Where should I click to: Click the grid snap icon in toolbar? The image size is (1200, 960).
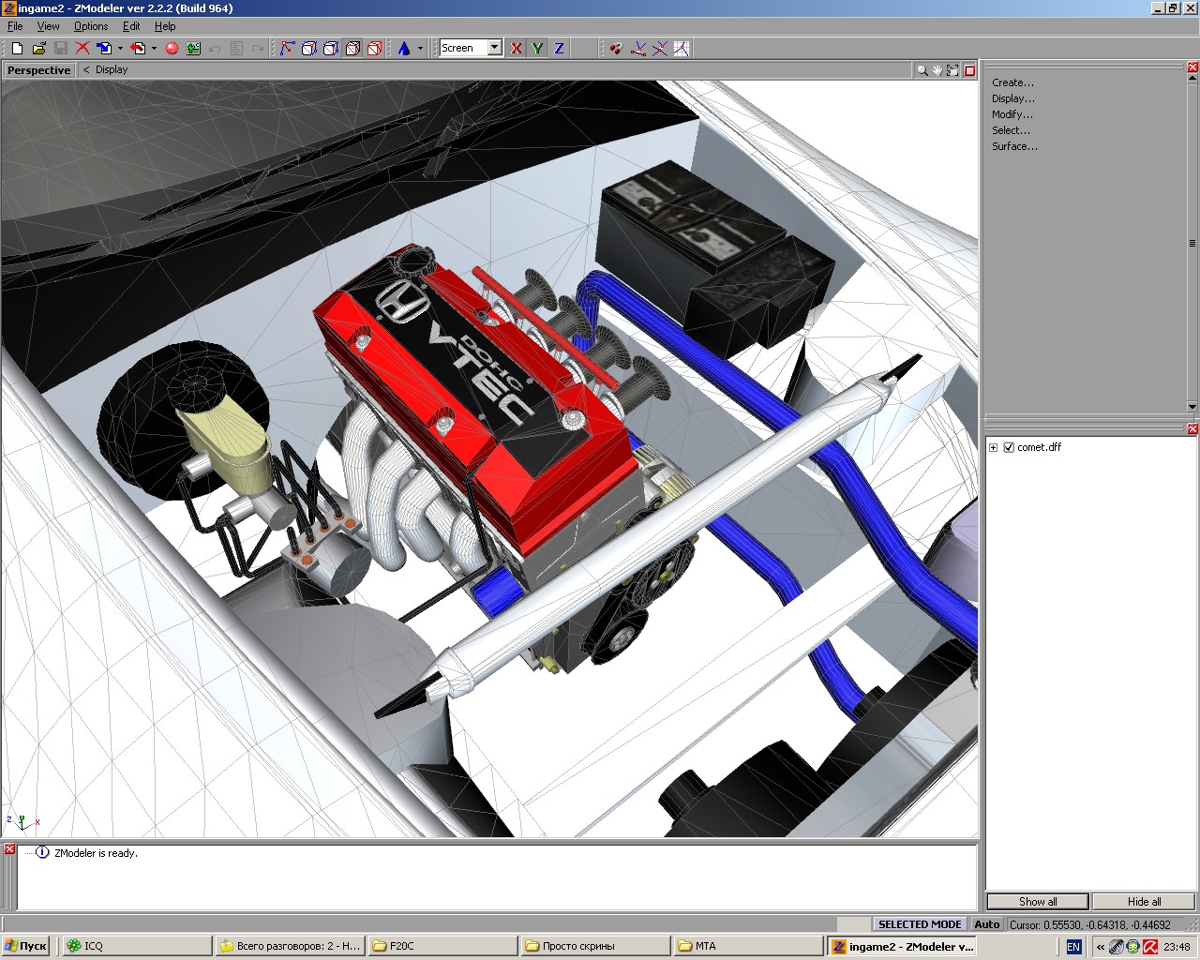pos(682,48)
